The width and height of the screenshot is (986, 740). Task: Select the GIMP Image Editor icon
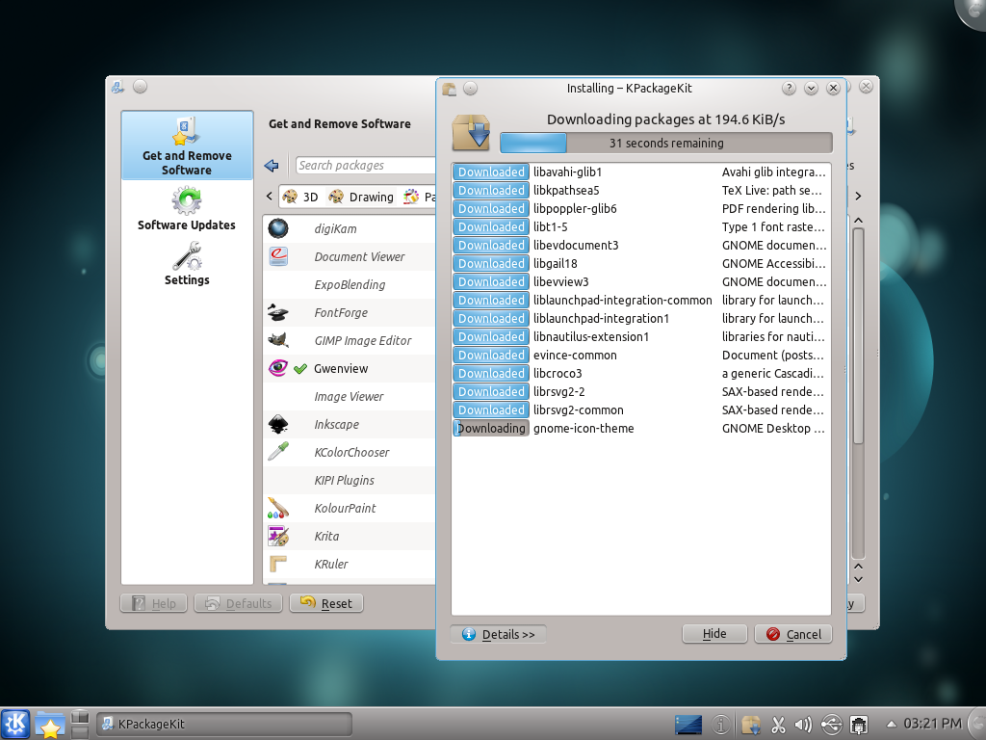(278, 340)
